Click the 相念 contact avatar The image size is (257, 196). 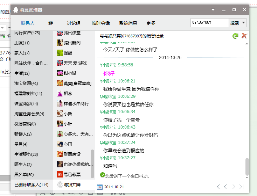[60, 93]
